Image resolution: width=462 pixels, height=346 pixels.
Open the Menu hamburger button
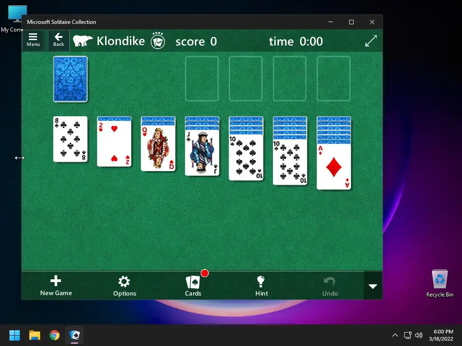coord(33,40)
